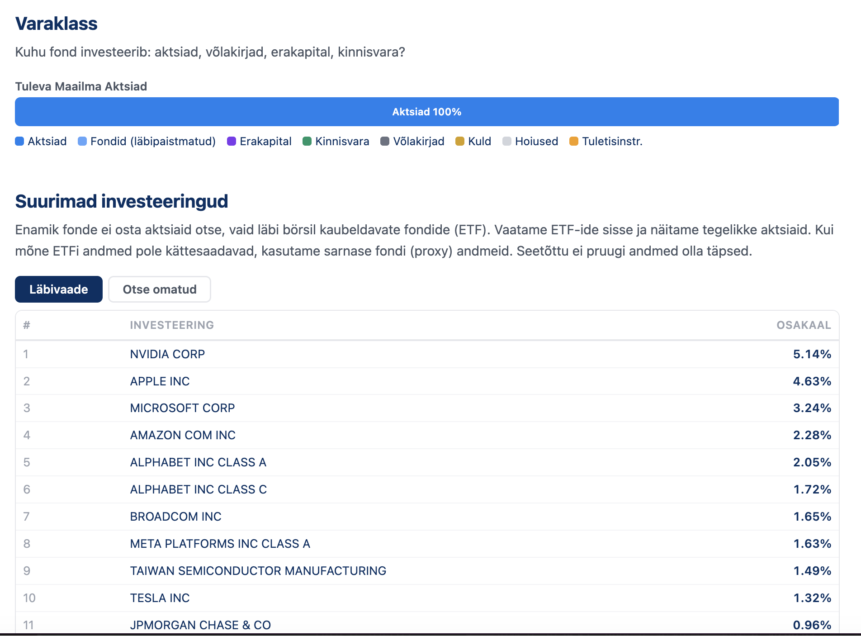Select the MICROSOFT CORP investment row

point(182,408)
